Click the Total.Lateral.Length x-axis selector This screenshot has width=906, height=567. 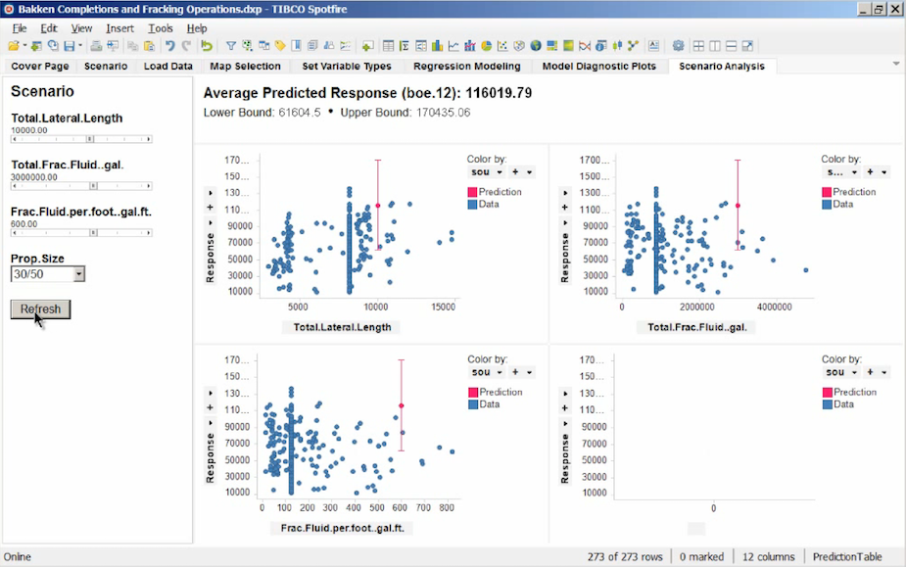click(342, 327)
